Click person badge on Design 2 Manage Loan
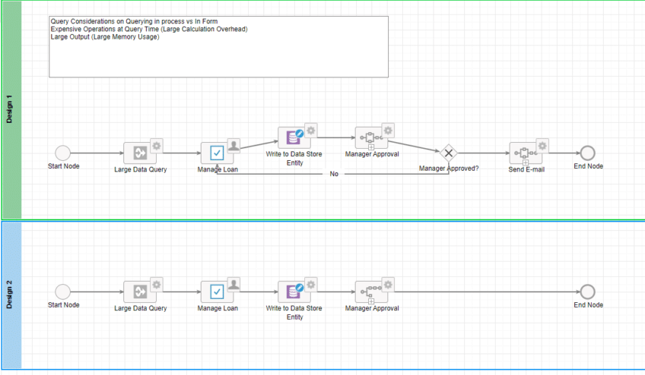This screenshot has height=375, width=645. (234, 285)
